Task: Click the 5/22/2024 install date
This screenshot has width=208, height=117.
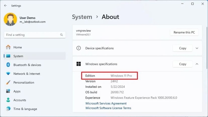Action: point(118,87)
